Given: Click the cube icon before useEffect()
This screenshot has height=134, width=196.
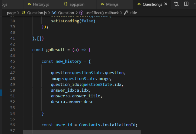Looking at the screenshot, I should [81, 13].
